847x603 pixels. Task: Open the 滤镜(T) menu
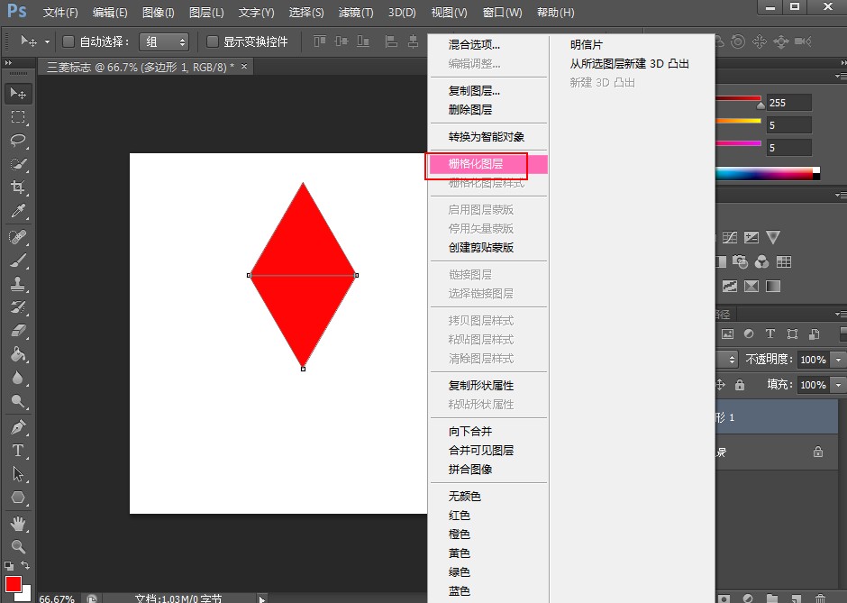[355, 13]
